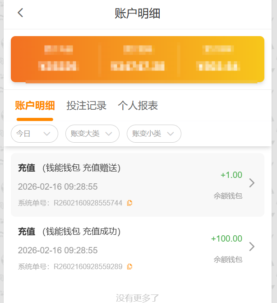Copy order number R2602160928559289

130,267
